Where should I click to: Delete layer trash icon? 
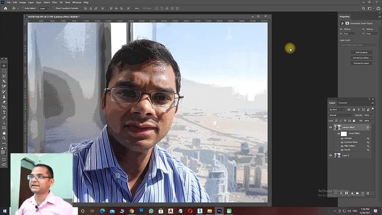click(368, 193)
